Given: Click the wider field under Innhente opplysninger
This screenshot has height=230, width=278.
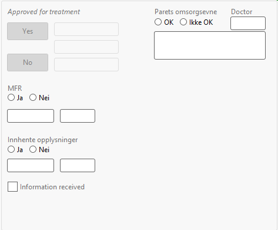Looking at the screenshot, I should point(31,166).
